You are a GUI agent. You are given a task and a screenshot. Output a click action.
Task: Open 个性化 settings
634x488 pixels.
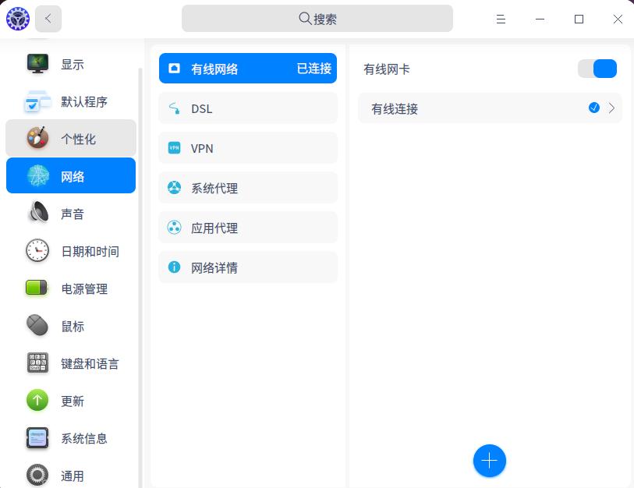pyautogui.click(x=37, y=139)
